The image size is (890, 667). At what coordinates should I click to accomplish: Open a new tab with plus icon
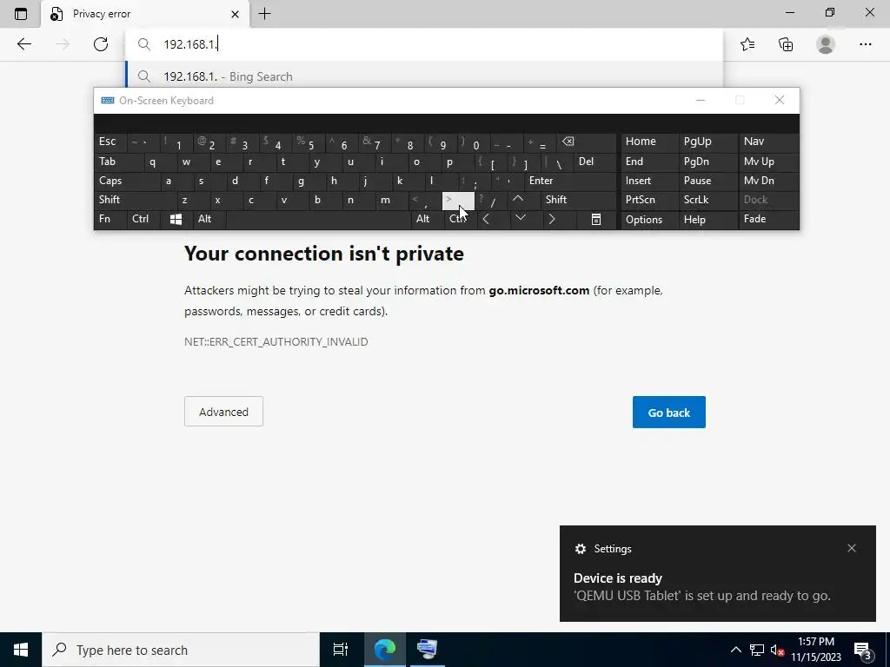tap(264, 14)
